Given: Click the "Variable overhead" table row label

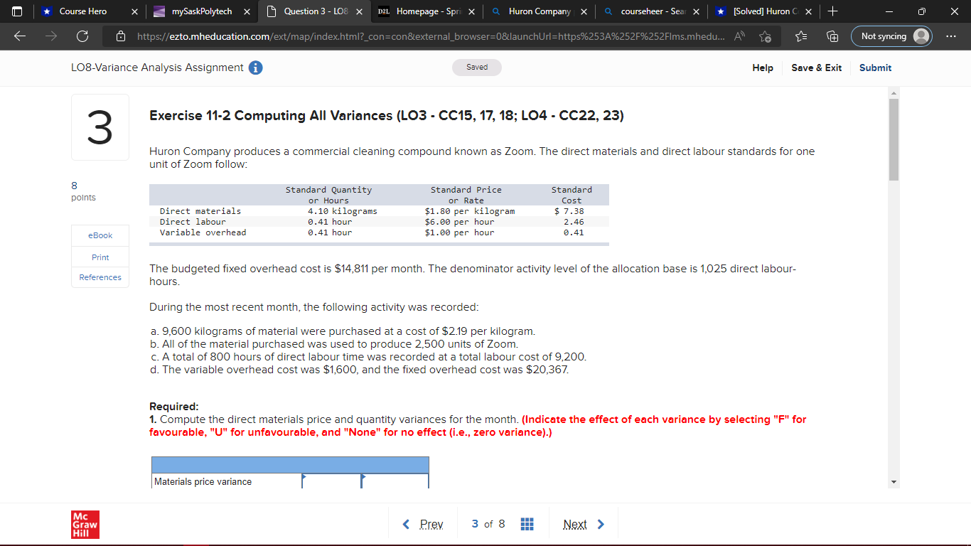Looking at the screenshot, I should point(203,232).
